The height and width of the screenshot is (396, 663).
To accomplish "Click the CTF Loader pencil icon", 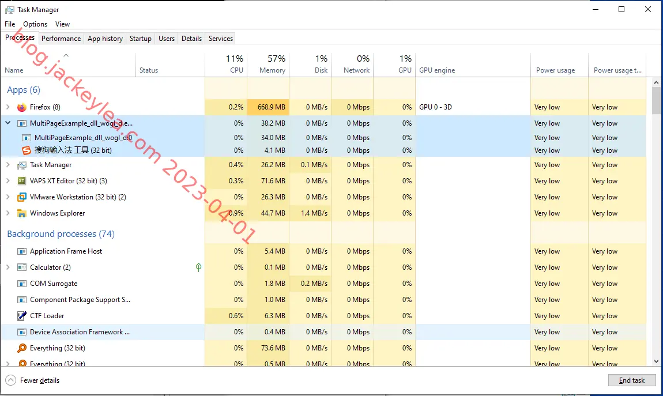I will [x=21, y=316].
